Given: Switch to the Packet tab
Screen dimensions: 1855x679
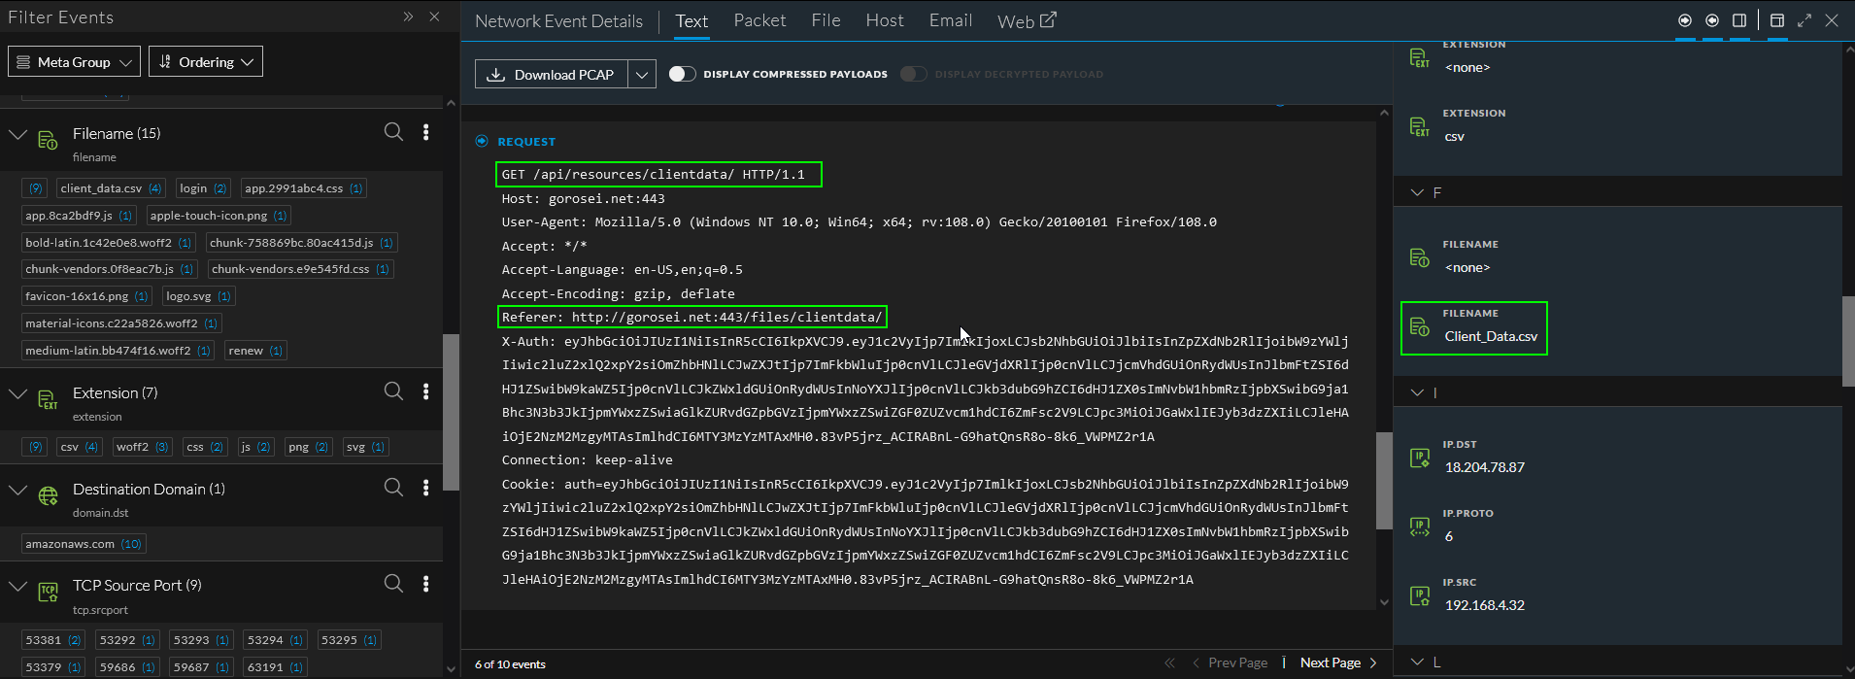Looking at the screenshot, I should click(759, 20).
